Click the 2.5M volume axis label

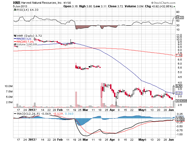tap(9, 102)
